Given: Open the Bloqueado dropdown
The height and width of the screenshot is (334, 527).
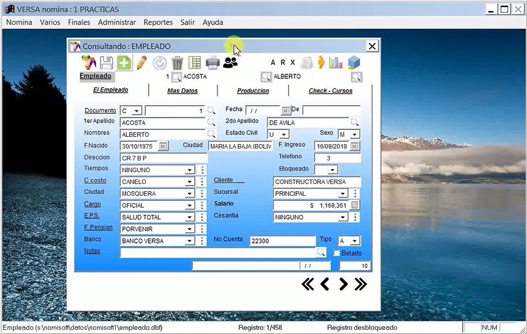Looking at the screenshot, I should [x=332, y=170].
